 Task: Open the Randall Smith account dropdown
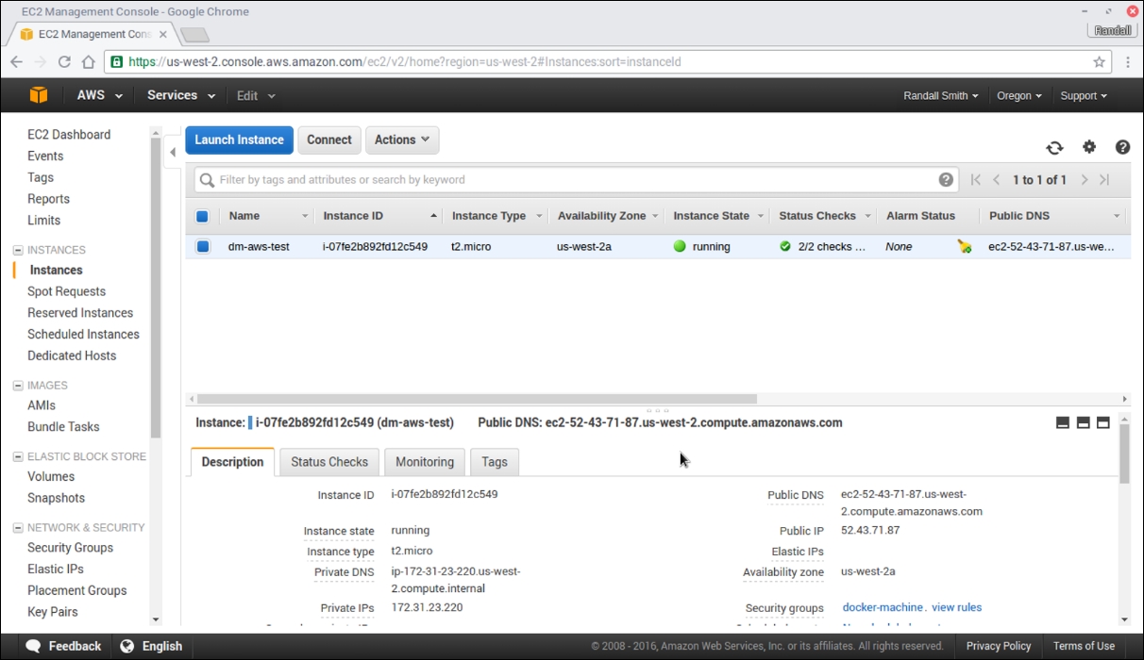point(940,96)
